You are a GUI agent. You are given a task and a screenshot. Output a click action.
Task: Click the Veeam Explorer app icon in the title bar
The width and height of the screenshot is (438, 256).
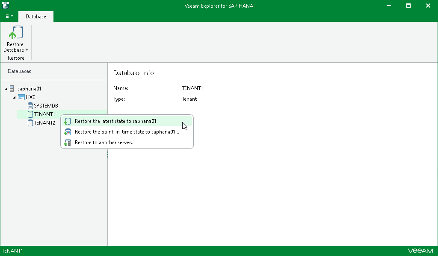coord(6,5)
